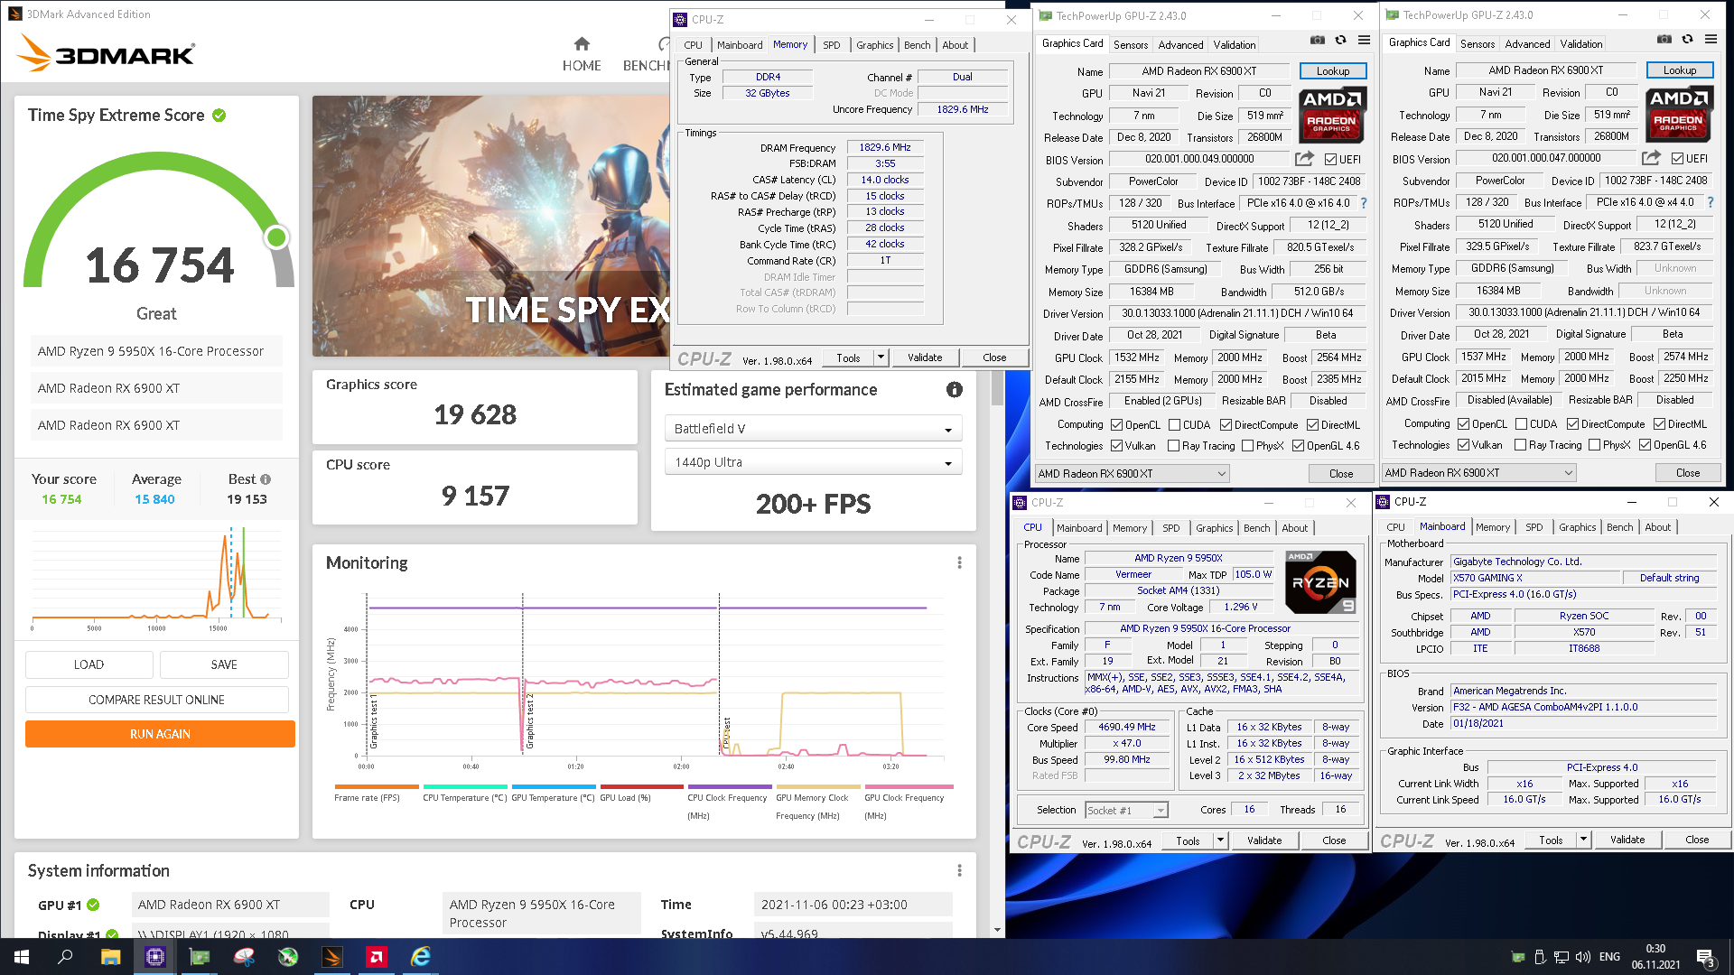
Task: Click the refresh icon in left GPU-Z window
Action: 1341,40
